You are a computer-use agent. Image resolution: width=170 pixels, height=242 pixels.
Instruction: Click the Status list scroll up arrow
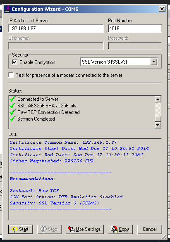point(158,99)
